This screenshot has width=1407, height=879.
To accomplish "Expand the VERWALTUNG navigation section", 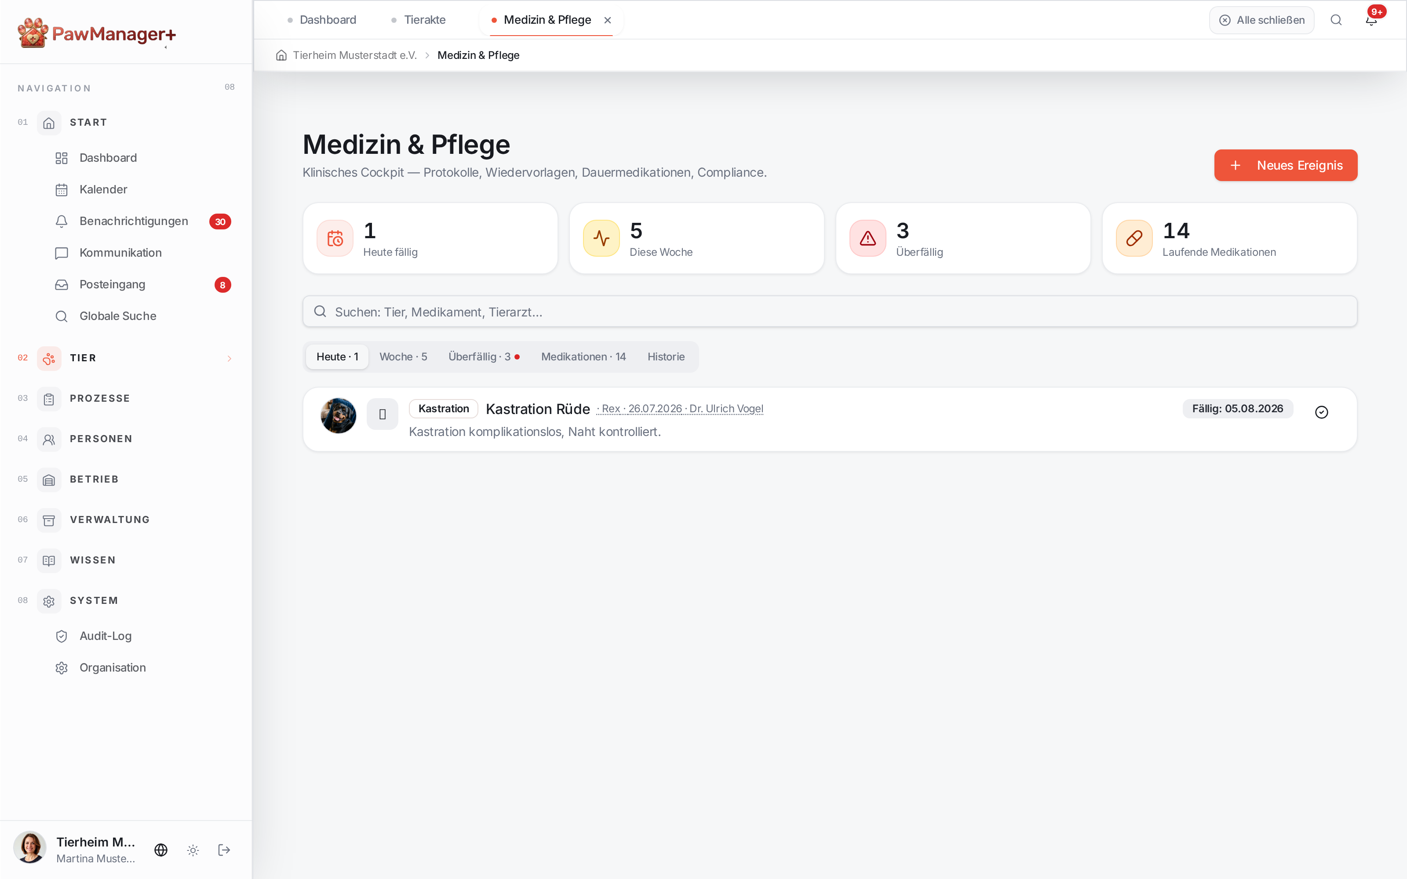I will (126, 520).
